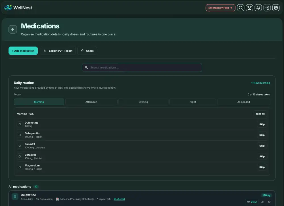This screenshot has width=284, height=206.
Task: Export PDF Report
Action: pos(58,51)
